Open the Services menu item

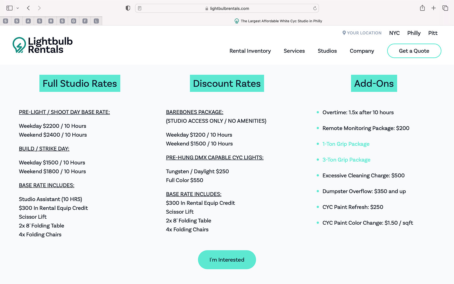tap(294, 51)
